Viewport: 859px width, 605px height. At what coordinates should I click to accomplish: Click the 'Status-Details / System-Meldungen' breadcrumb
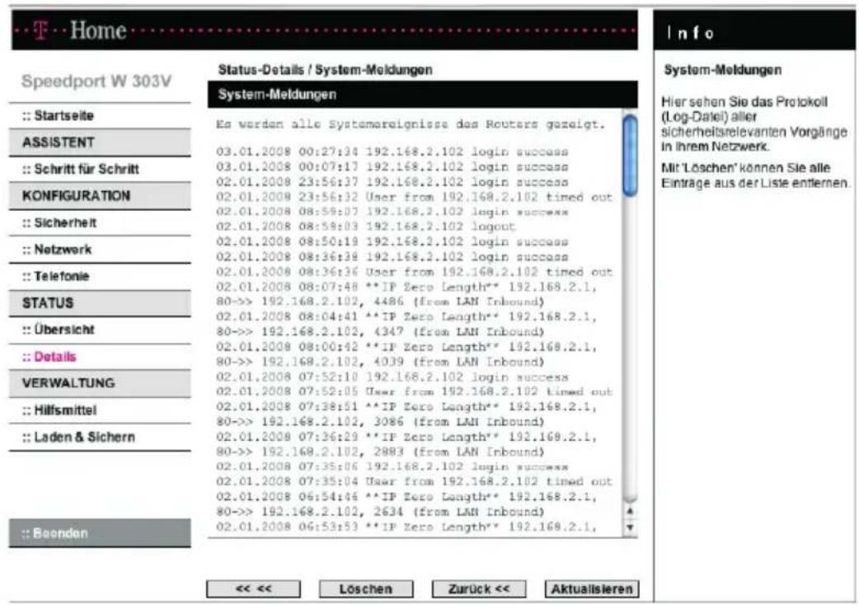point(326,70)
